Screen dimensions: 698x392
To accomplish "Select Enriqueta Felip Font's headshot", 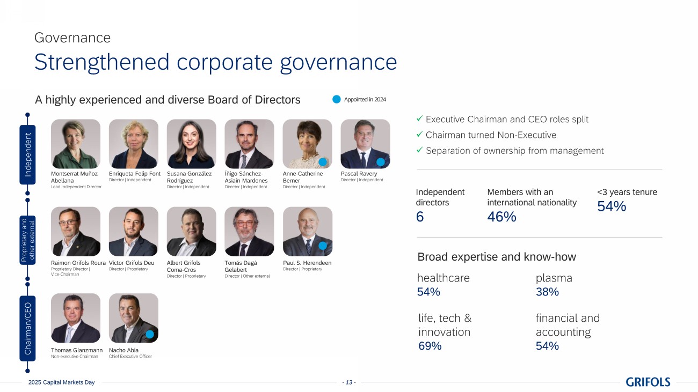I will point(134,144).
